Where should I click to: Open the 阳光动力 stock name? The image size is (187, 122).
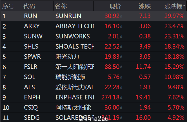point(67,56)
